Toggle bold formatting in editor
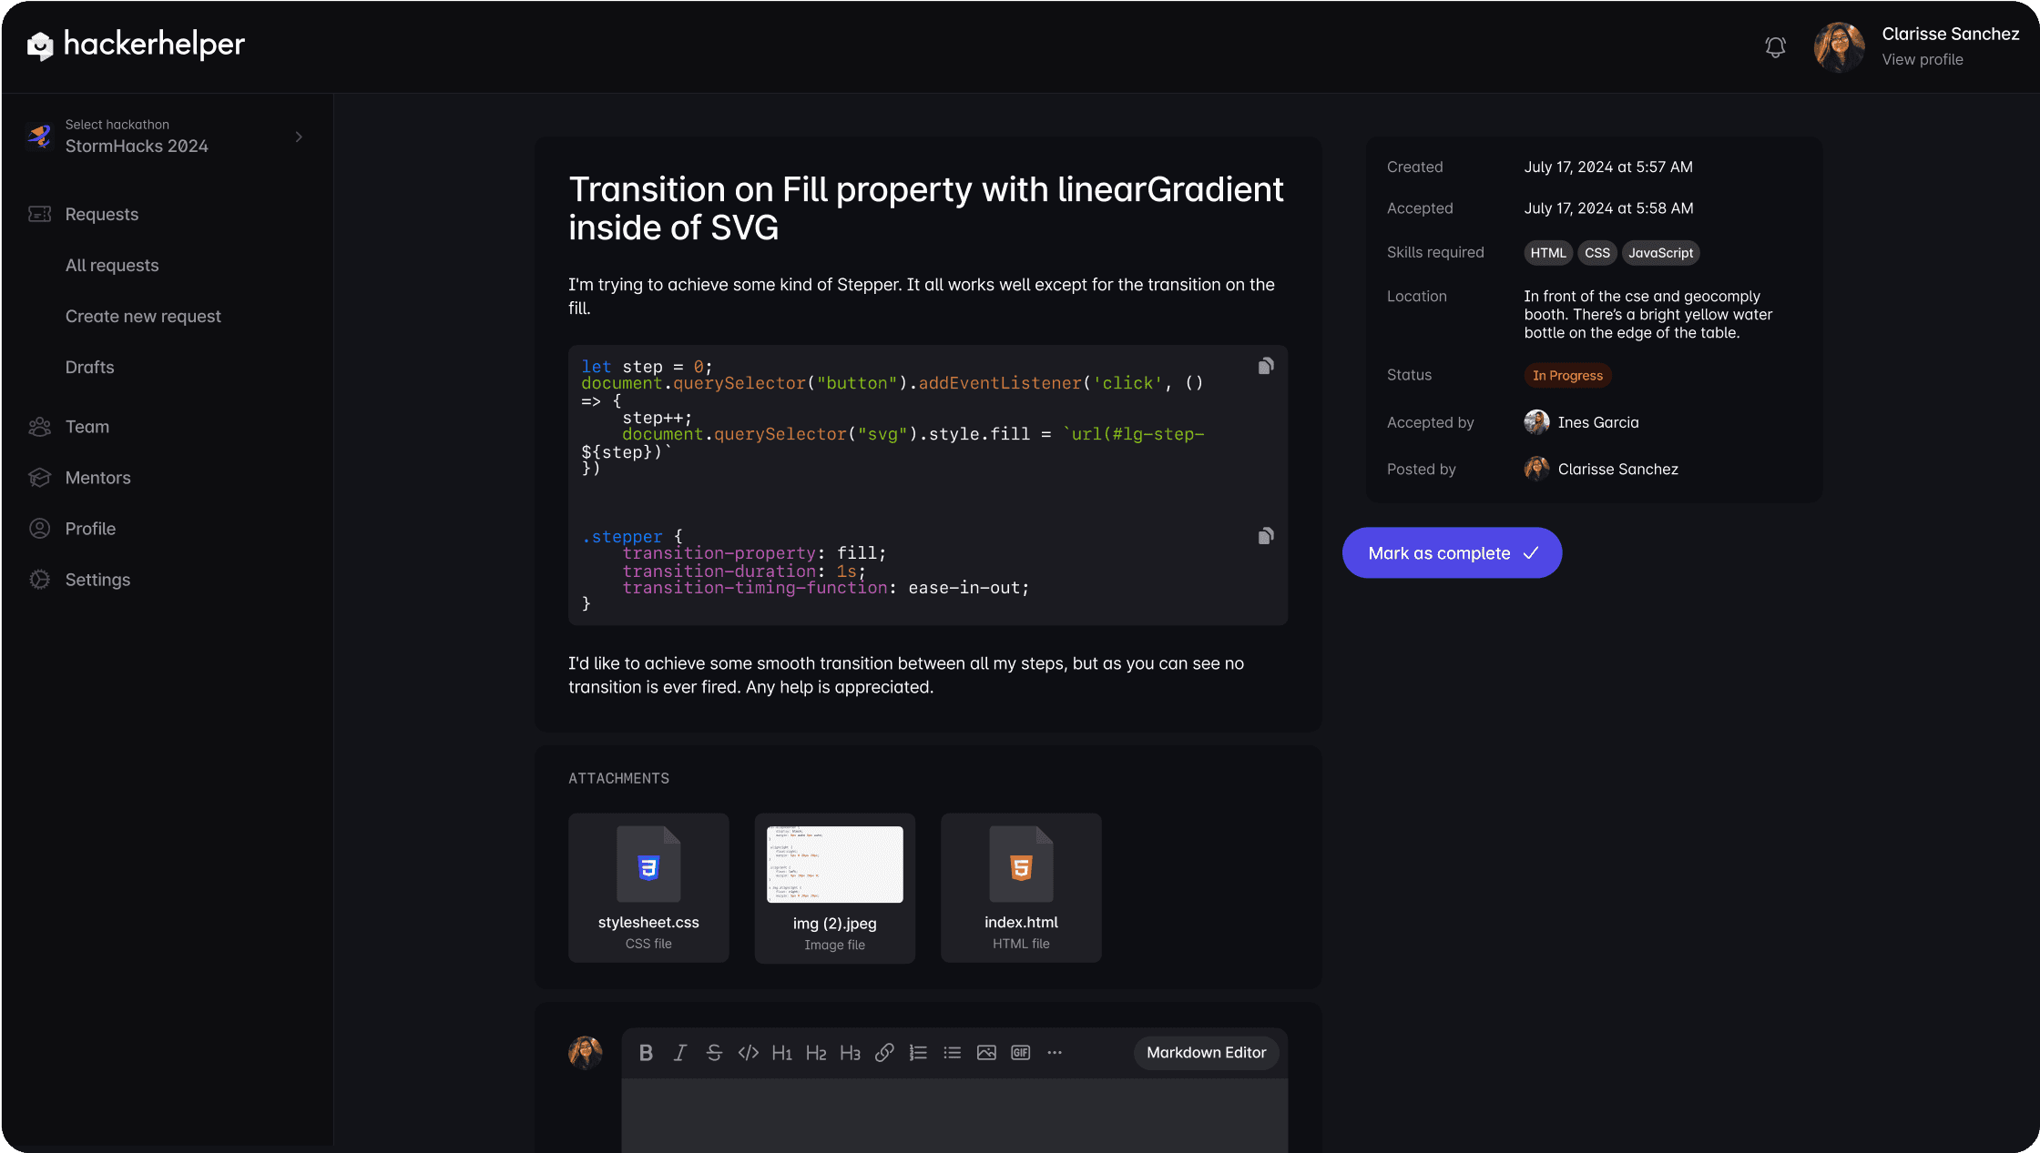The image size is (2040, 1153). tap(646, 1053)
